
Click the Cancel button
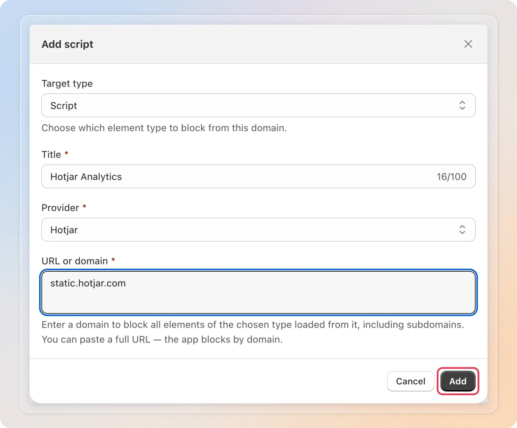[411, 381]
